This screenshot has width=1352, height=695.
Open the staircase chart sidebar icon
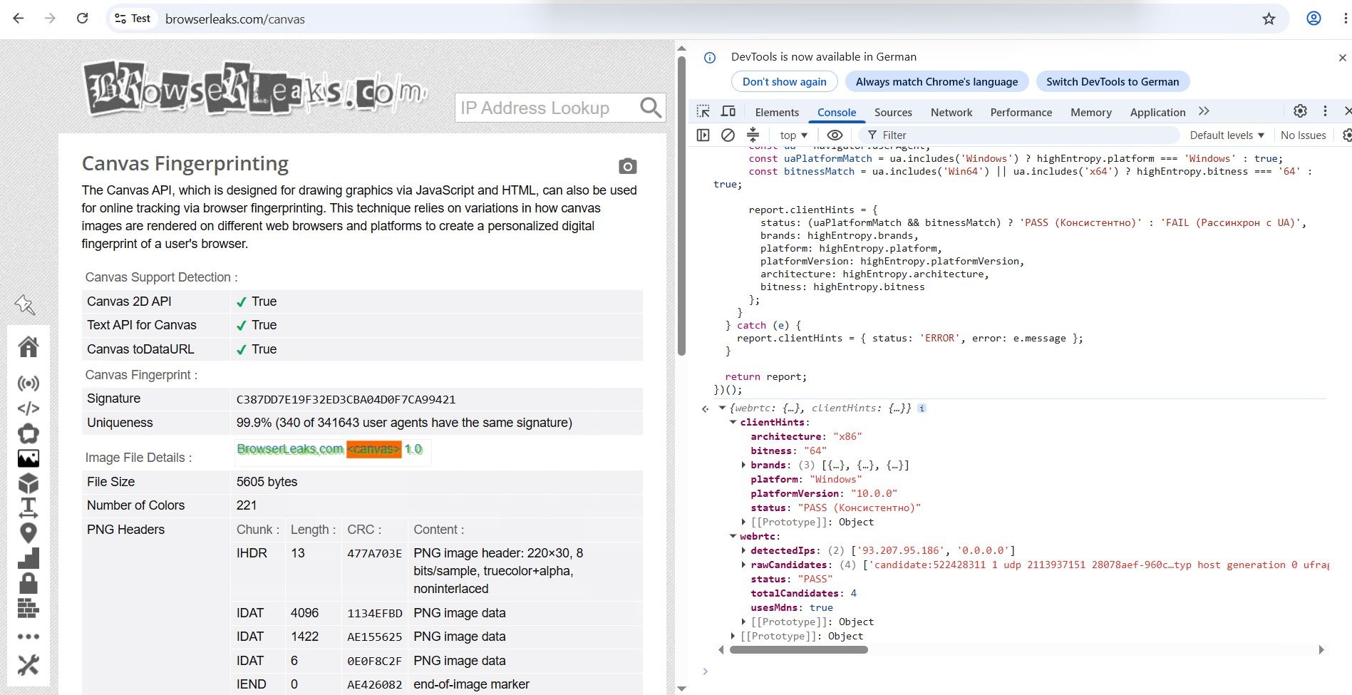click(29, 558)
